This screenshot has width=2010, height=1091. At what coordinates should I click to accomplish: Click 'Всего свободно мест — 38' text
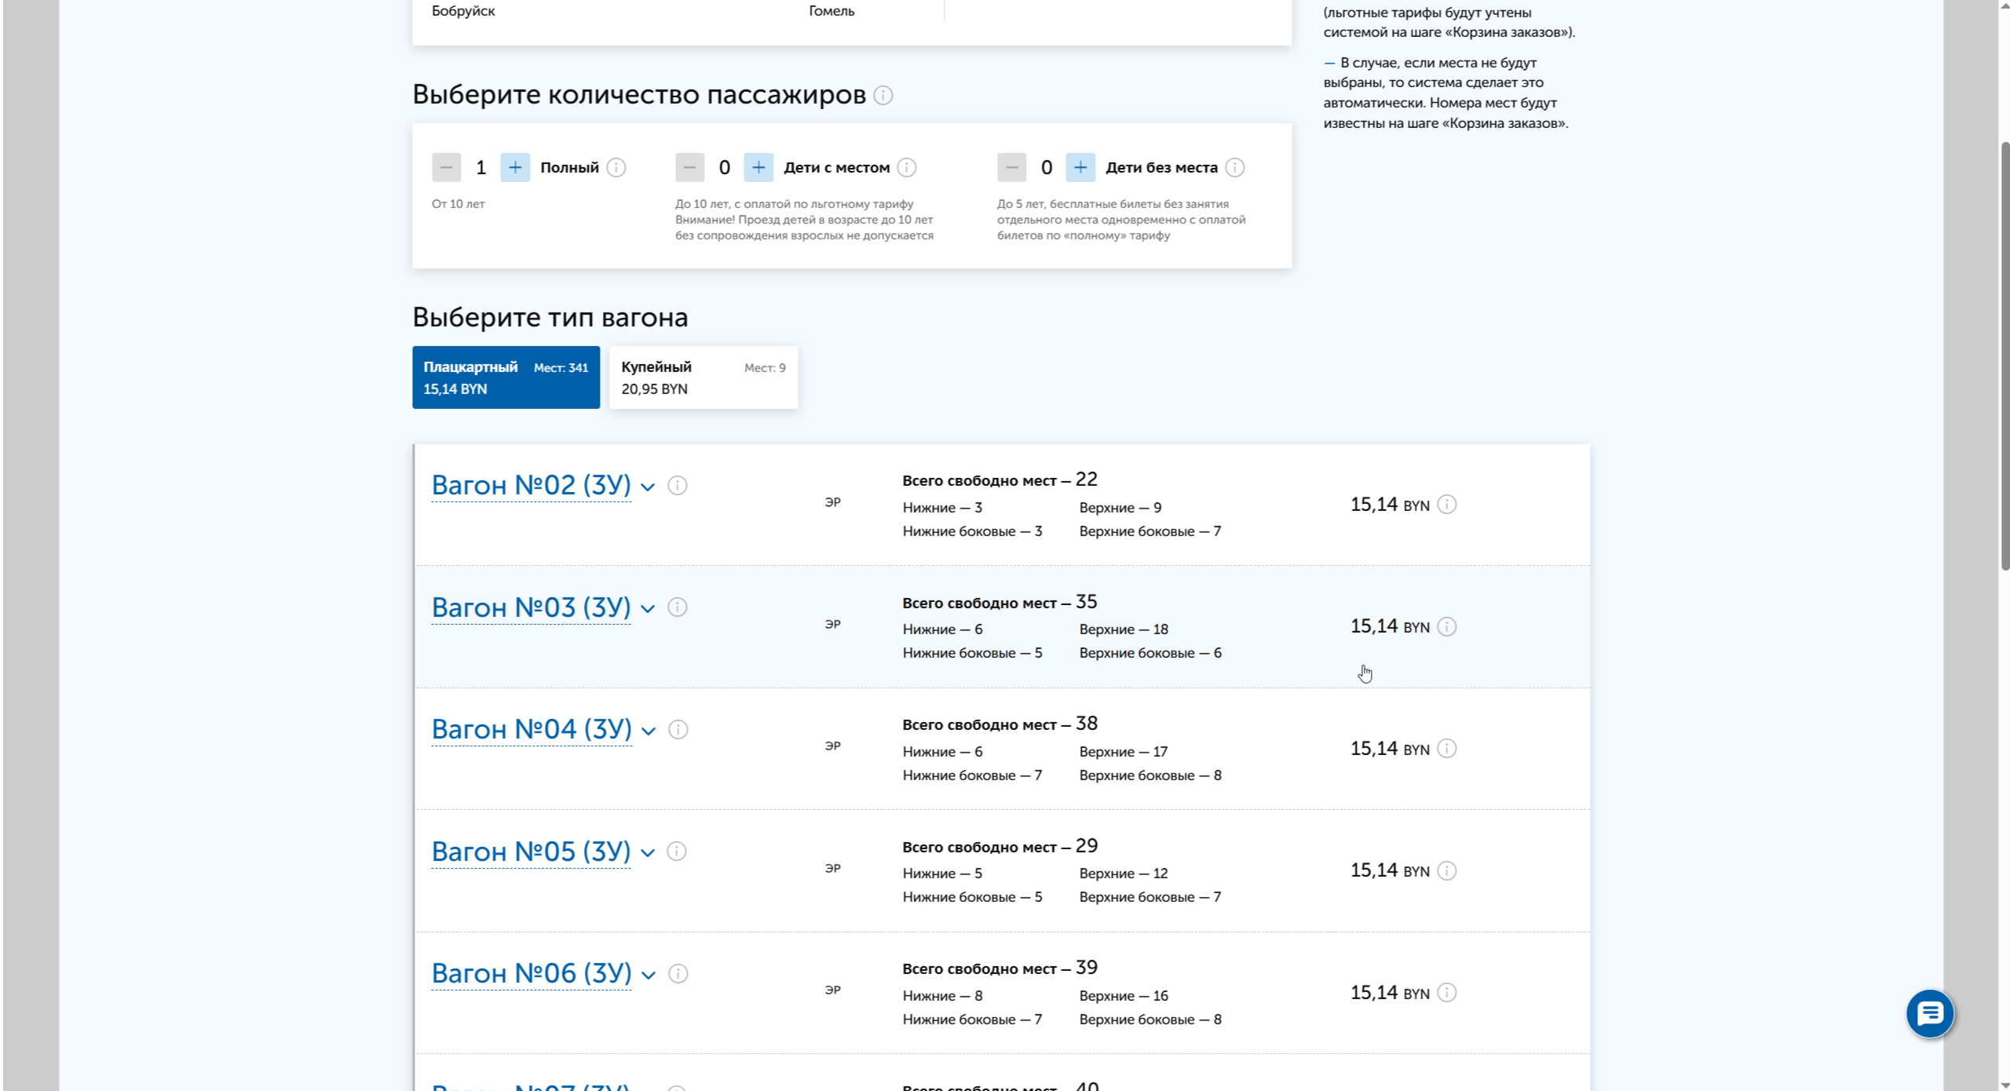point(1000,724)
